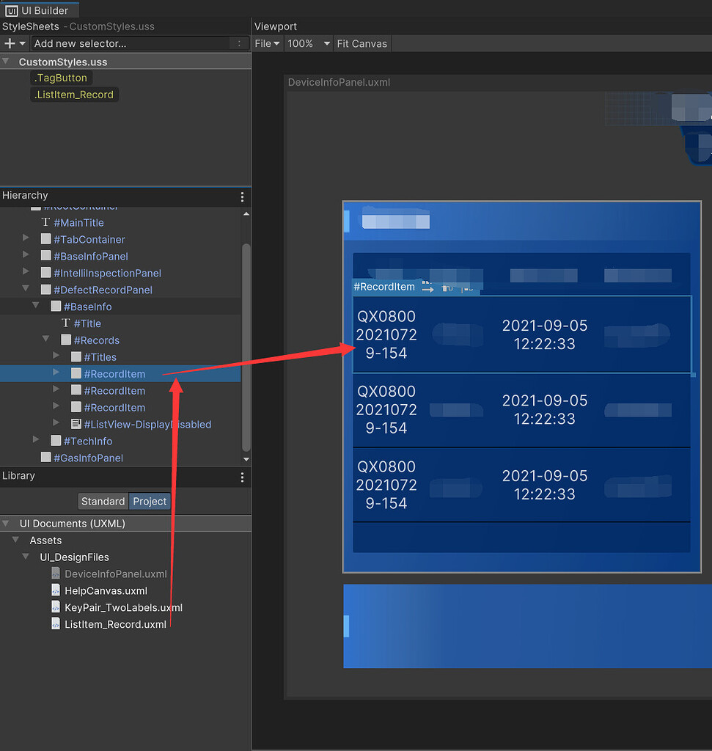Screen dimensions: 712x751
Task: Select the .TagButton style selector
Action: point(61,77)
